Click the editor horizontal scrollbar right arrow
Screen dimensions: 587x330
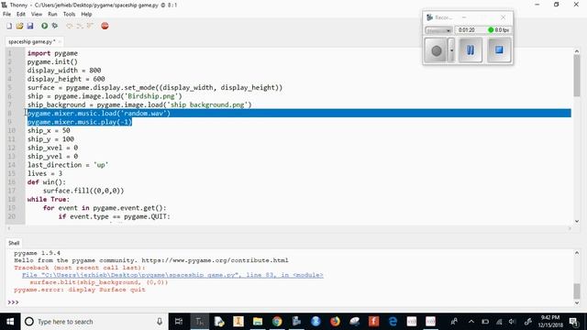(x=570, y=228)
